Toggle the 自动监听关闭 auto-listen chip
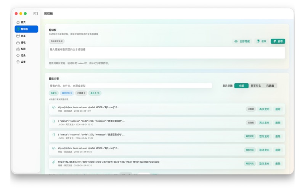This screenshot has width=305, height=190. tap(56, 41)
